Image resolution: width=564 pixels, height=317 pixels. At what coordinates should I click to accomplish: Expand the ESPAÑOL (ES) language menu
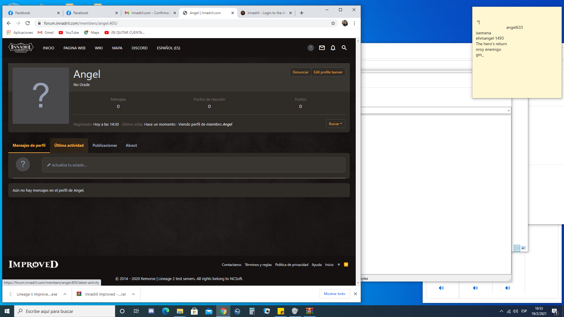(168, 48)
